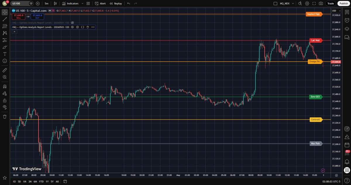
Task: Take a chart snapshot with camera icon
Action: click(x=321, y=4)
